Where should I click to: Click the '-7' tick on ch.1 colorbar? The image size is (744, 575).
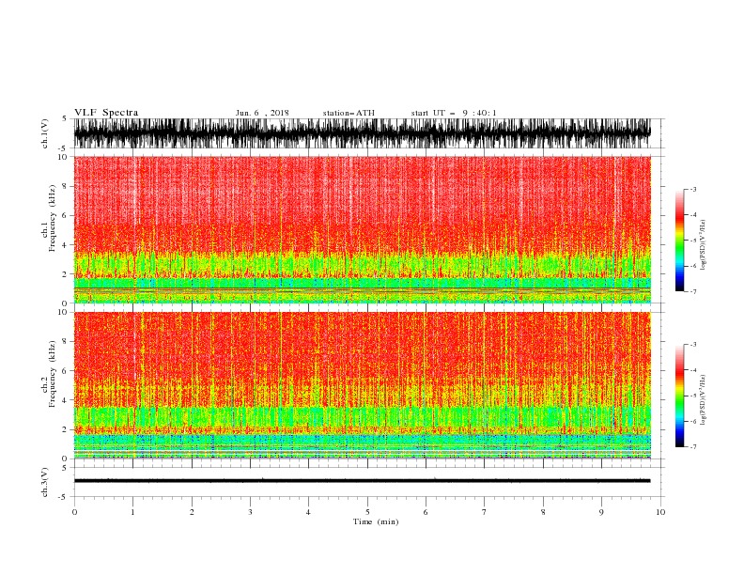click(x=692, y=291)
